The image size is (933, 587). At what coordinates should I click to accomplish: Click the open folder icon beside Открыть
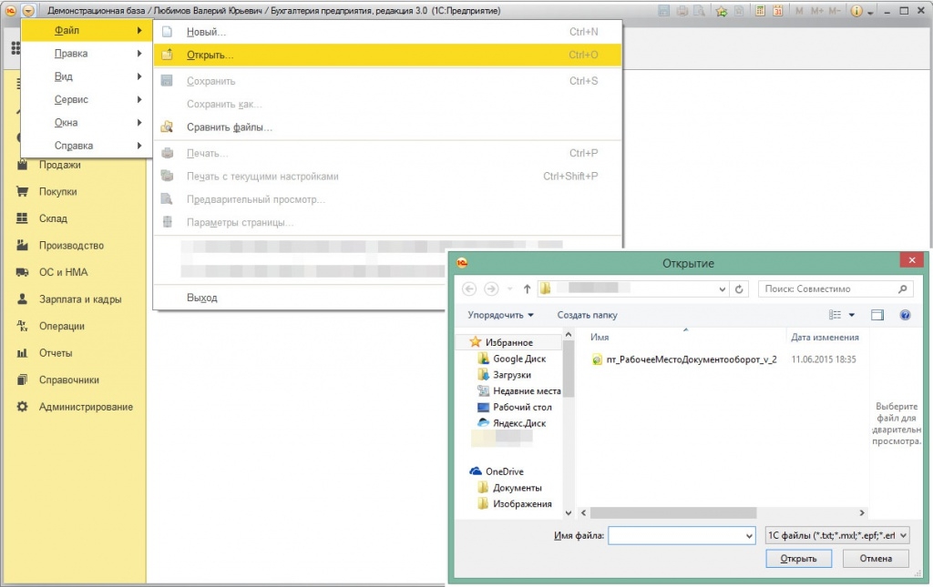click(x=168, y=55)
